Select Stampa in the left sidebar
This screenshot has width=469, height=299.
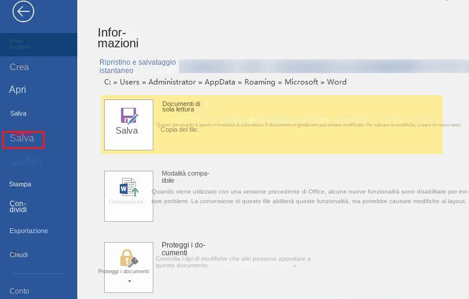pyautogui.click(x=20, y=184)
